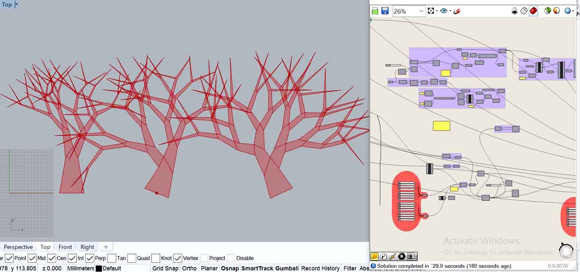Switch to the Right viewport tab
This screenshot has width=580, height=272.
point(87,247)
